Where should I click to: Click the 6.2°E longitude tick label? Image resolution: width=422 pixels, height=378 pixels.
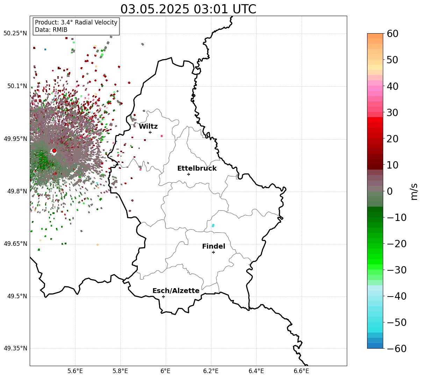pos(211,371)
